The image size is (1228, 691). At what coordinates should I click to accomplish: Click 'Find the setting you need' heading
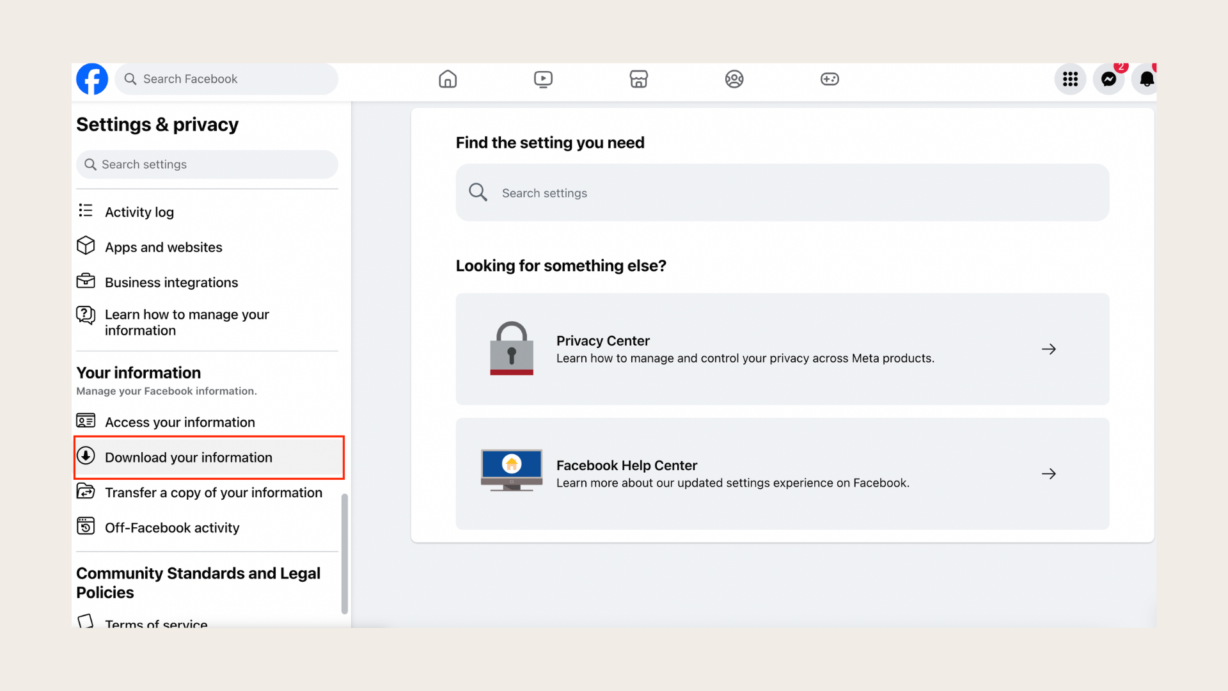click(550, 142)
